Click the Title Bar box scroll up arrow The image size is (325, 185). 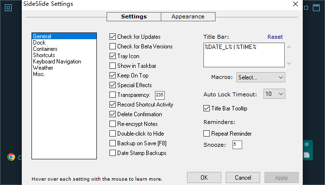(289, 47)
